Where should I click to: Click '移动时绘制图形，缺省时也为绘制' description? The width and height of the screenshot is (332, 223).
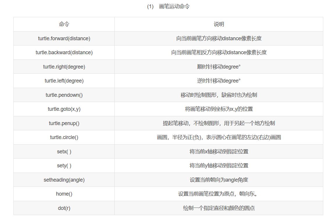point(219,95)
